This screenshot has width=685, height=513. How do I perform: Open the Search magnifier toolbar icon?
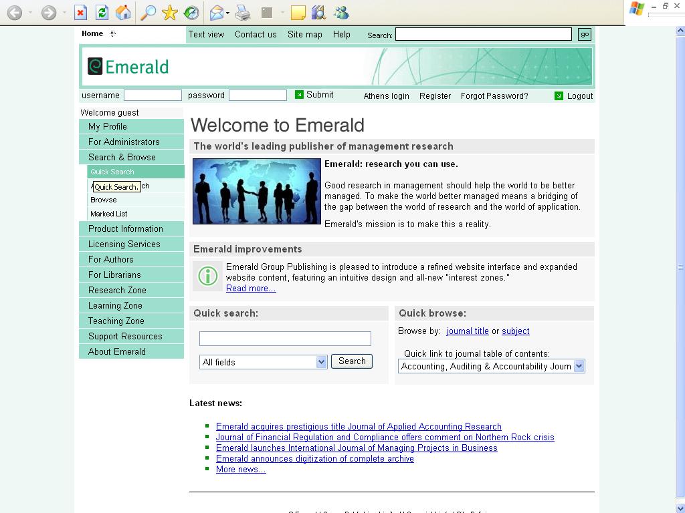pyautogui.click(x=148, y=13)
